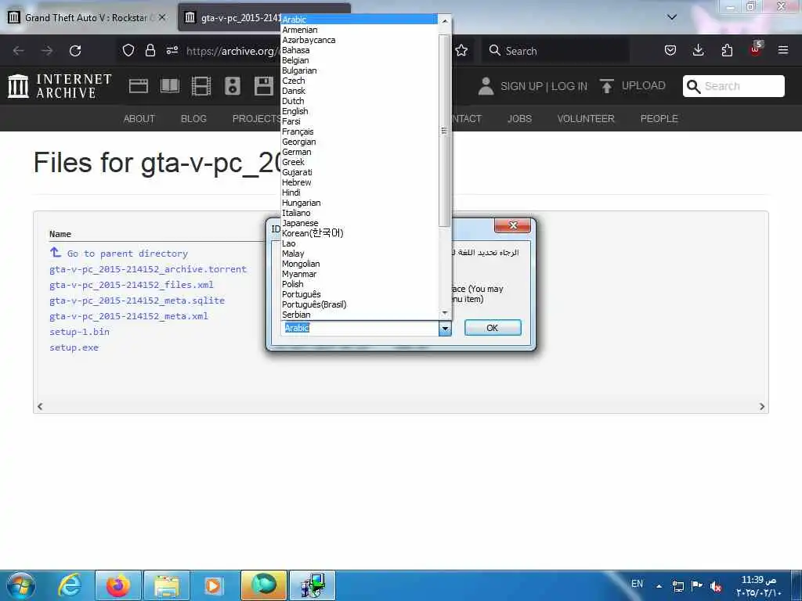The height and width of the screenshot is (601, 802).
Task: Open gta-v-pc_2015-214152_files.xml
Action: pos(132,285)
